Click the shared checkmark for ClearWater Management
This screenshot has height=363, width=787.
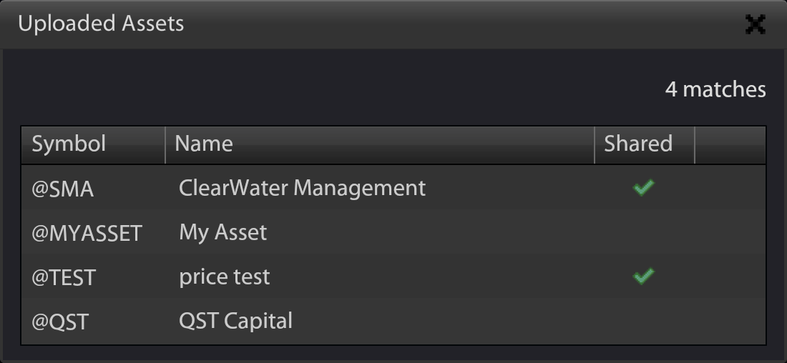[x=643, y=188]
